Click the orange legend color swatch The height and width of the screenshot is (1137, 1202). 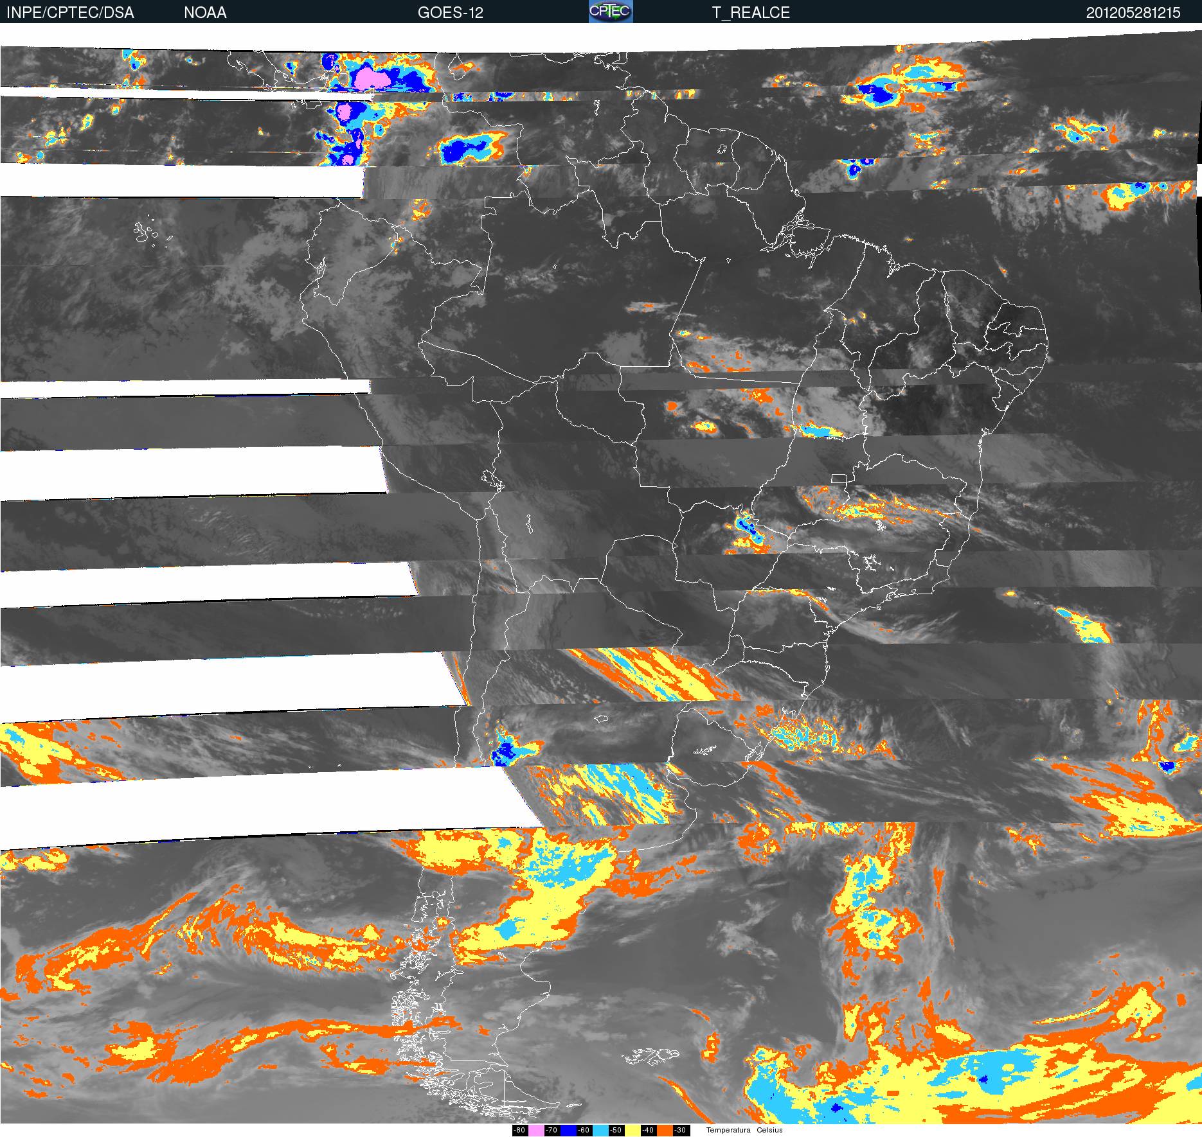[665, 1131]
